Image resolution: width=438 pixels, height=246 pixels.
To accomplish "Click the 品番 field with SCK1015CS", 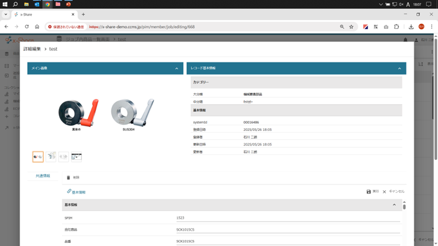I will tap(288, 241).
